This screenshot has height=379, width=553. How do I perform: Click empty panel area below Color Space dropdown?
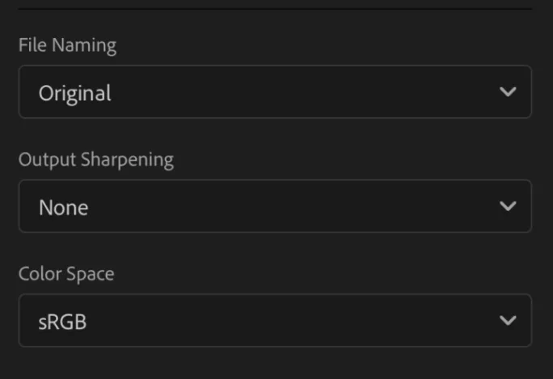click(275, 364)
